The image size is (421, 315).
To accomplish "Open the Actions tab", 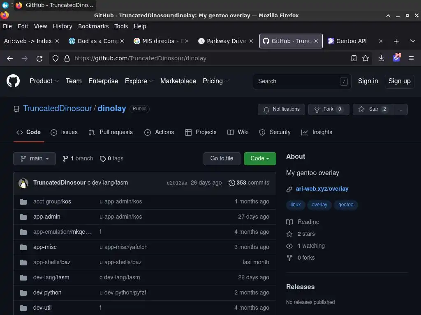I will [159, 132].
